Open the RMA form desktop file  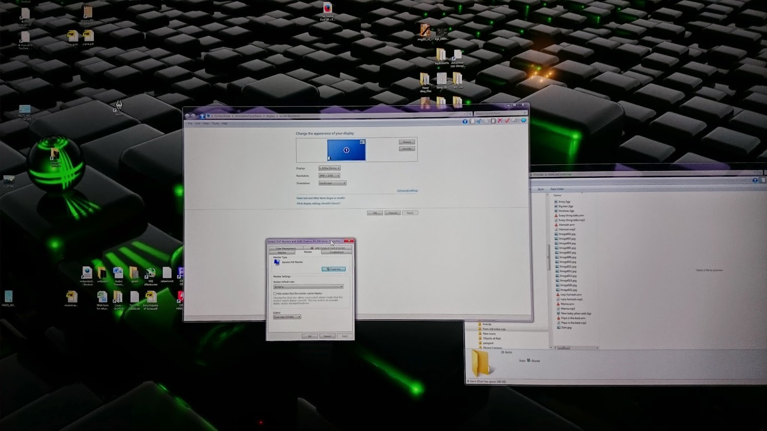click(x=102, y=301)
